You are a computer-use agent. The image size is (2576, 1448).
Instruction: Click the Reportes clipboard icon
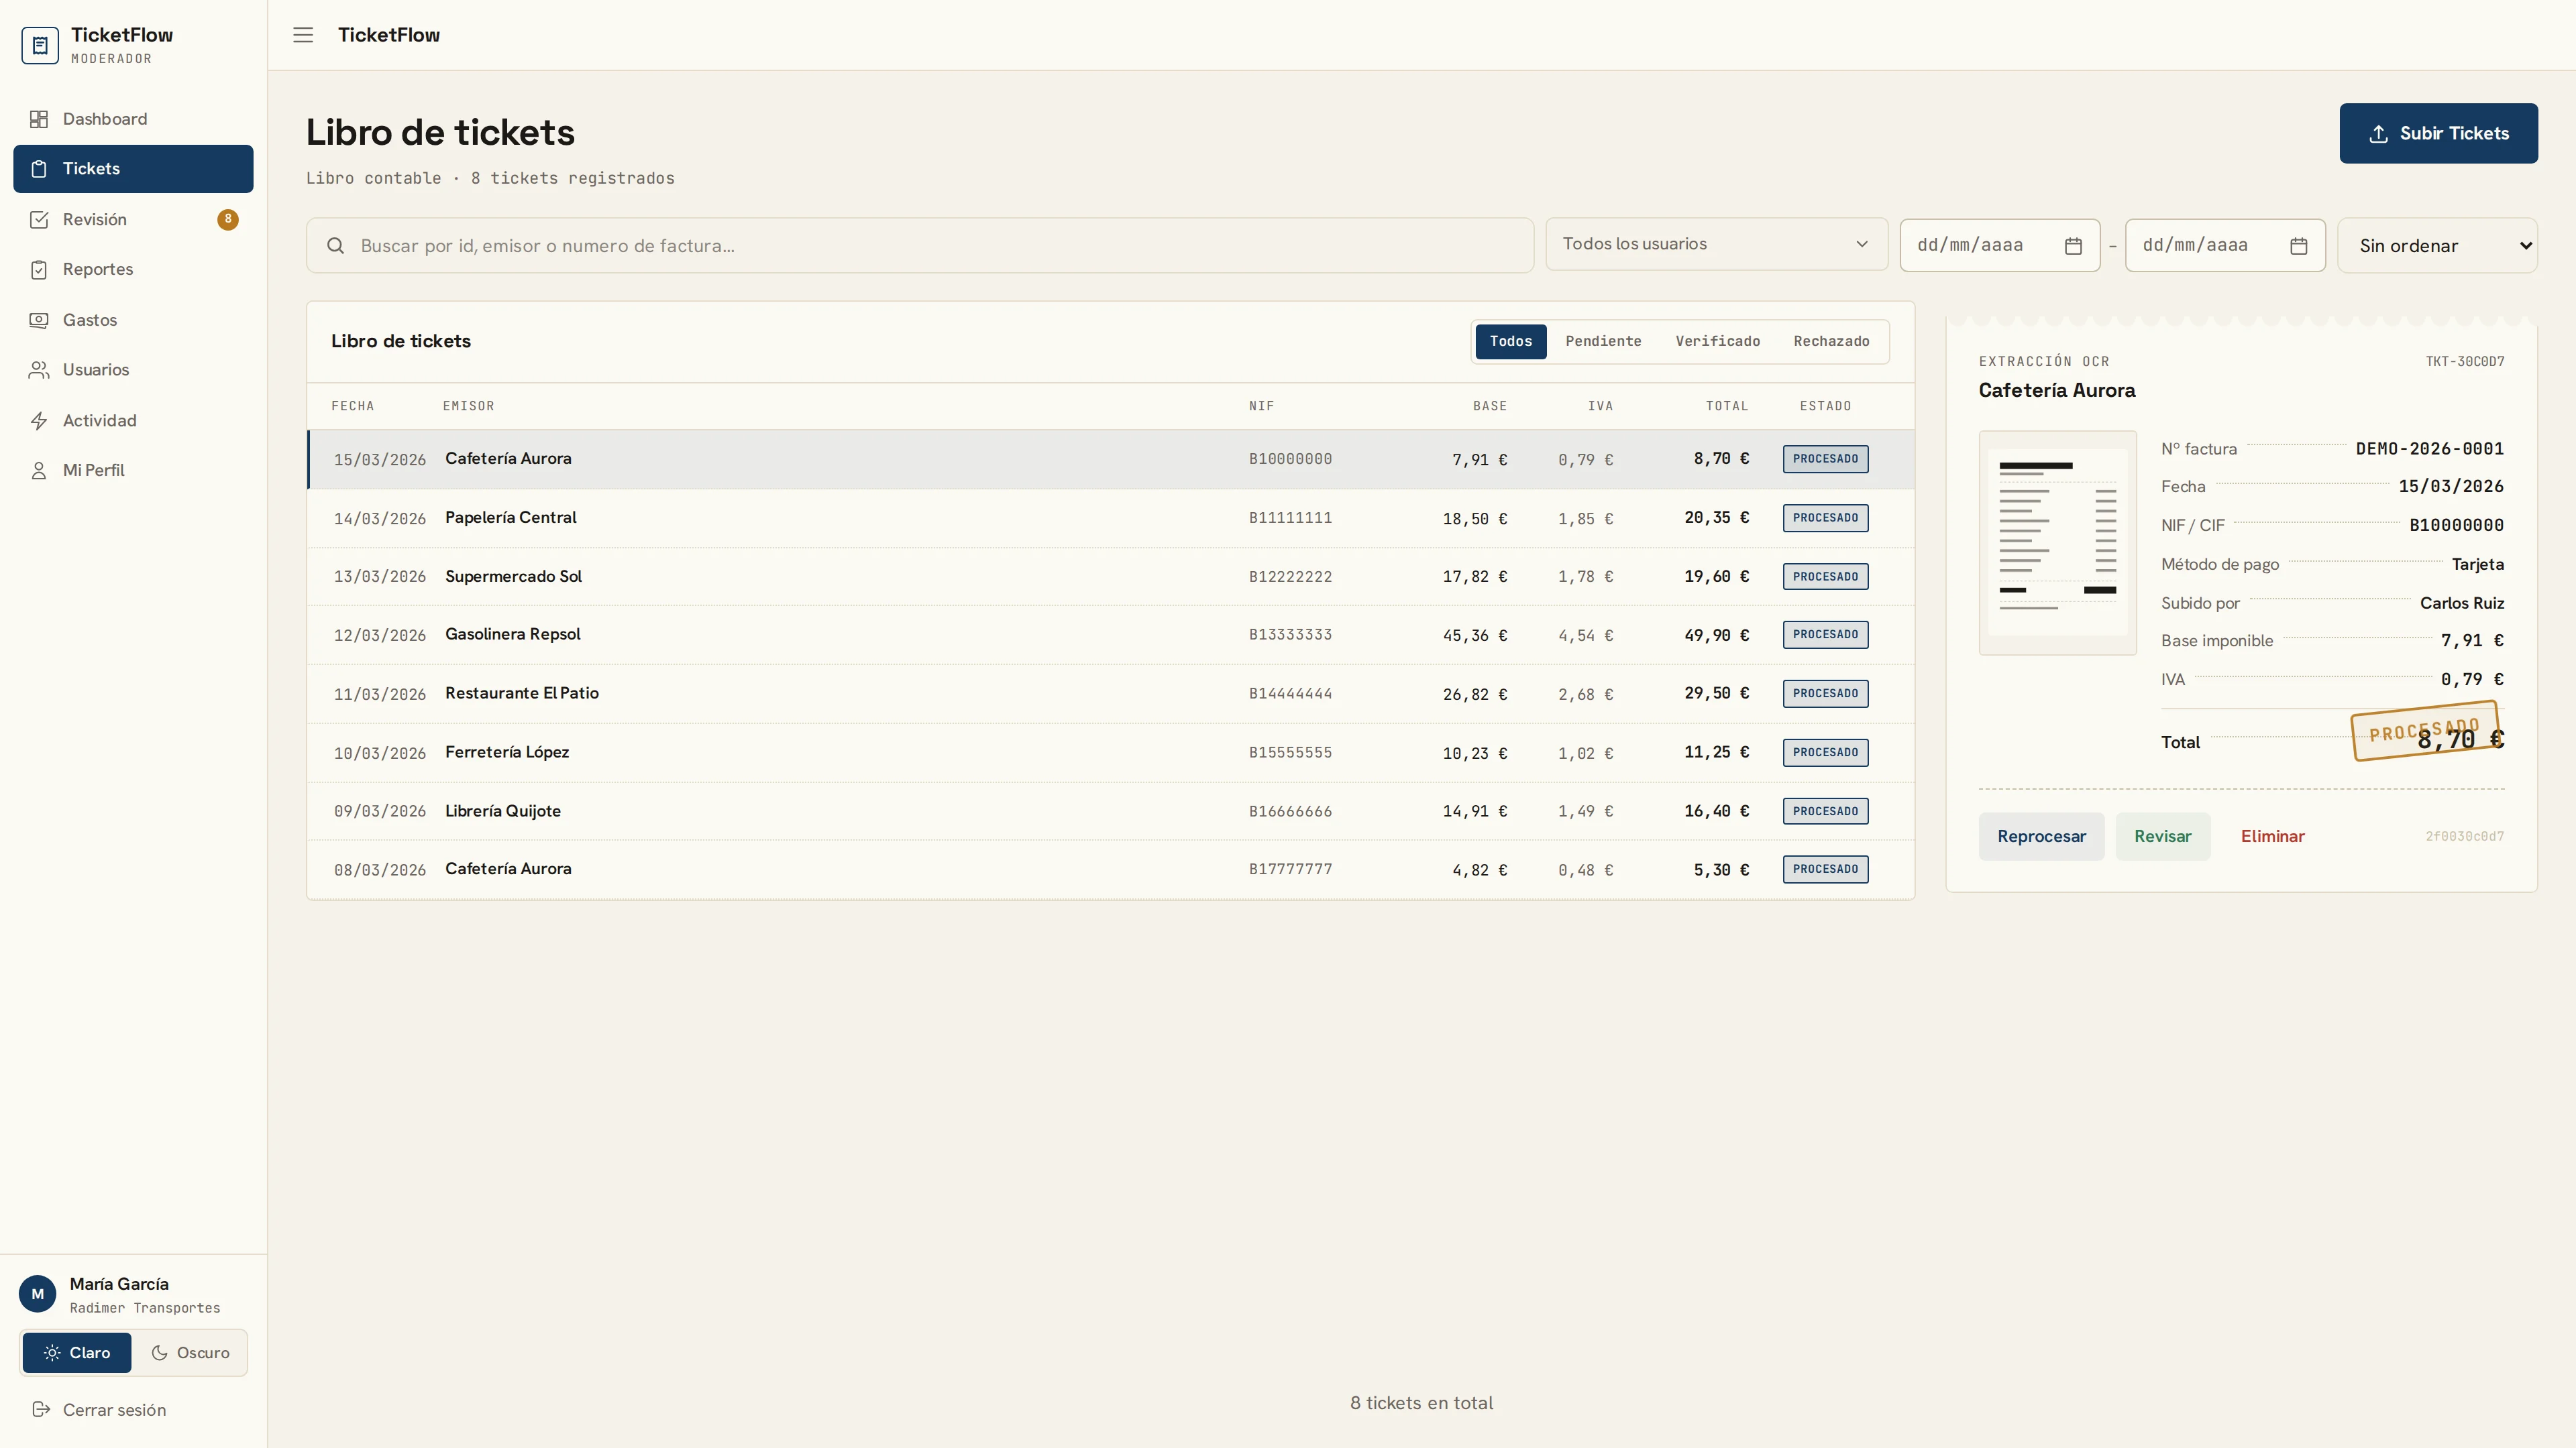[39, 269]
